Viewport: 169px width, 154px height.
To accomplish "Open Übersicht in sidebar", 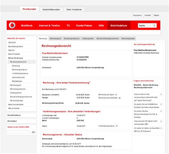I will point(12,43).
